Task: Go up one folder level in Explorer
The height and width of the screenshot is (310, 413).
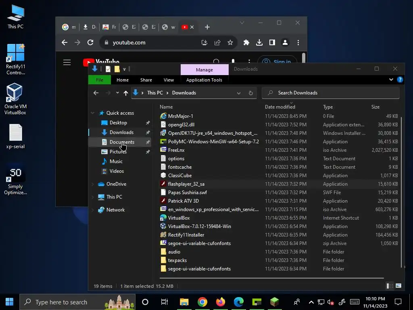Action: 126,93
